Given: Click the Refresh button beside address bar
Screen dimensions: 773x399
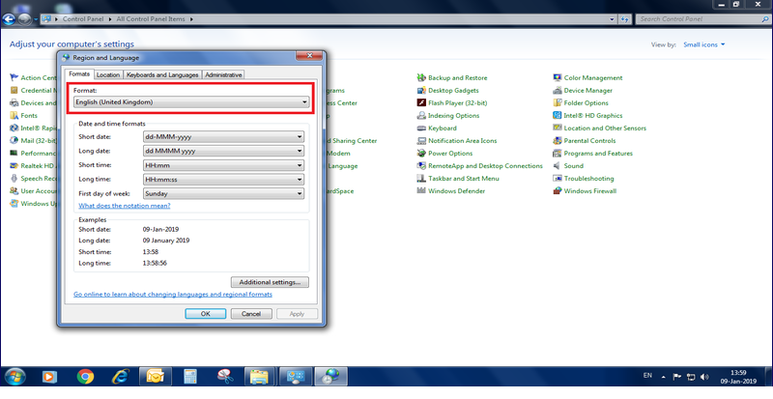Looking at the screenshot, I should click(x=624, y=19).
